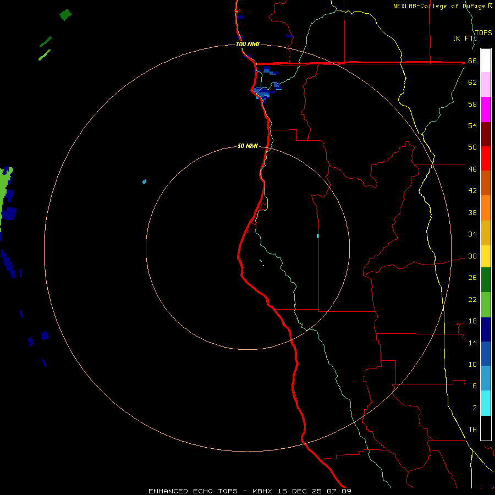This screenshot has height=495, width=495.
Task: Click the light pink 62 kft legend swatch
Action: pyautogui.click(x=486, y=84)
